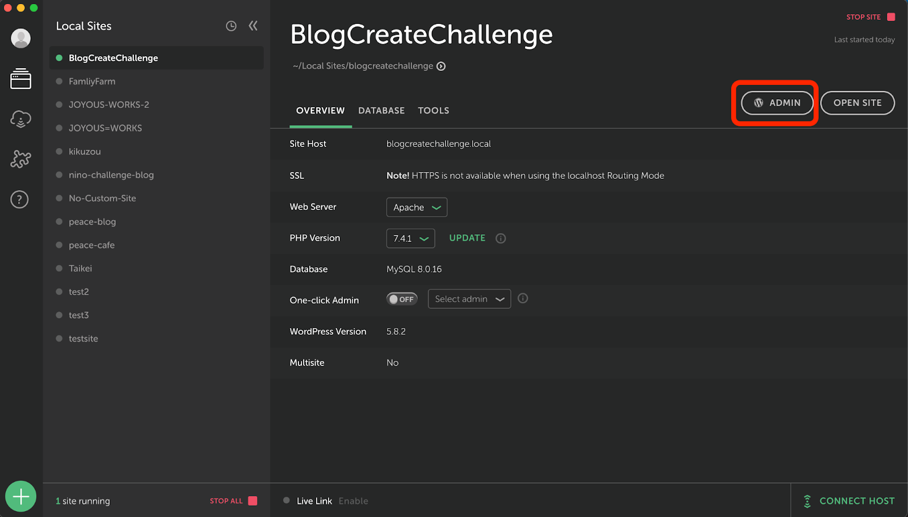The image size is (908, 517).
Task: Select BlogCreateChallenge in site list
Action: [157, 58]
